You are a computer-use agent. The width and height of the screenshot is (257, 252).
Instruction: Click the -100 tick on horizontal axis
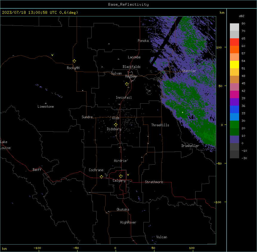click(37, 248)
